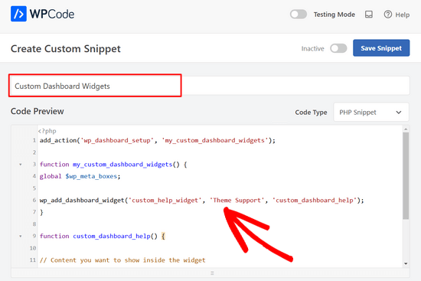Viewport: 421px width, 281px height.
Task: Click the Help question mark icon
Action: tap(388, 15)
